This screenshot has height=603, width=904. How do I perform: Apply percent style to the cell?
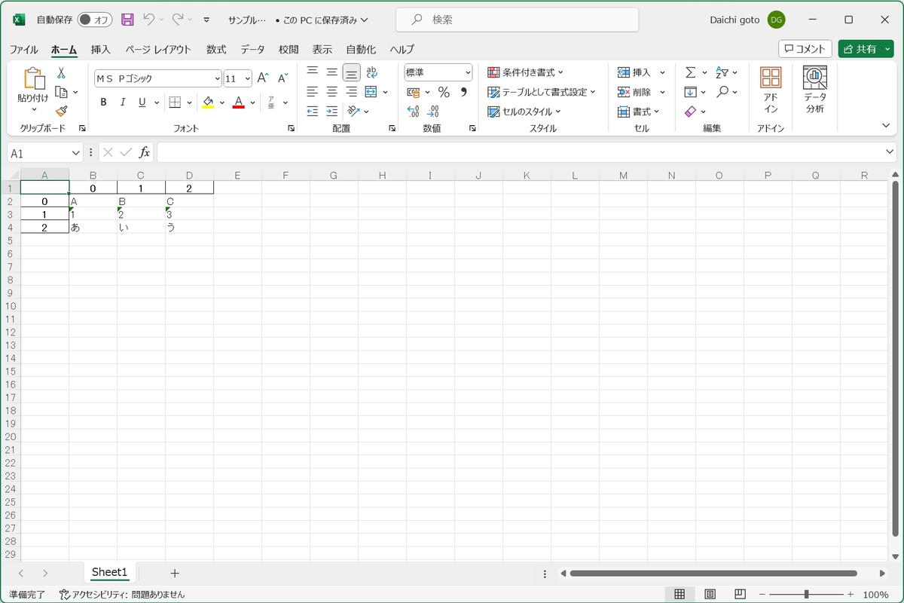coord(444,92)
